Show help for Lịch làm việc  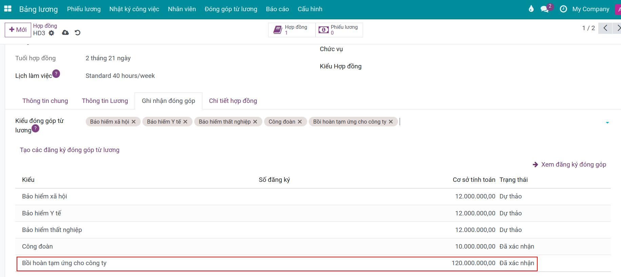(x=56, y=73)
